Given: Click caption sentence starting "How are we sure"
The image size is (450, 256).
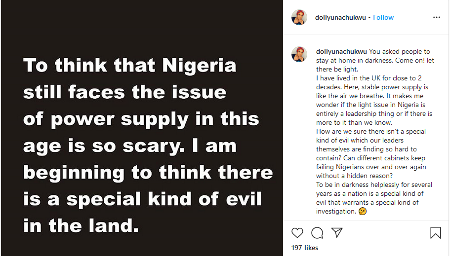Looking at the screenshot, I should (x=370, y=132).
